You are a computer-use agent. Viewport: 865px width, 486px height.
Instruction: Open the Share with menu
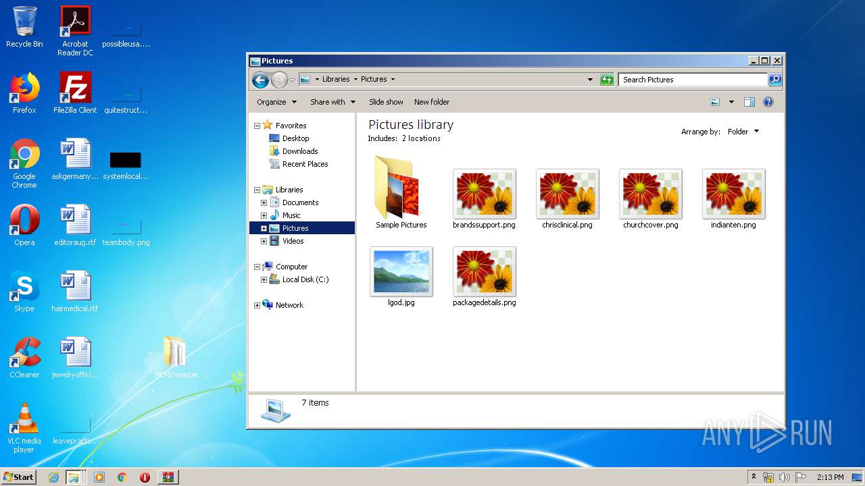(332, 102)
